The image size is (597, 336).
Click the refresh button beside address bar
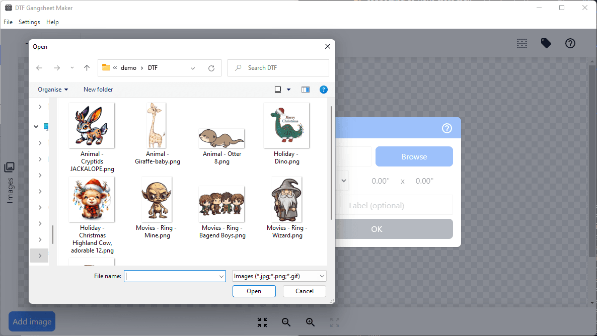[211, 68]
